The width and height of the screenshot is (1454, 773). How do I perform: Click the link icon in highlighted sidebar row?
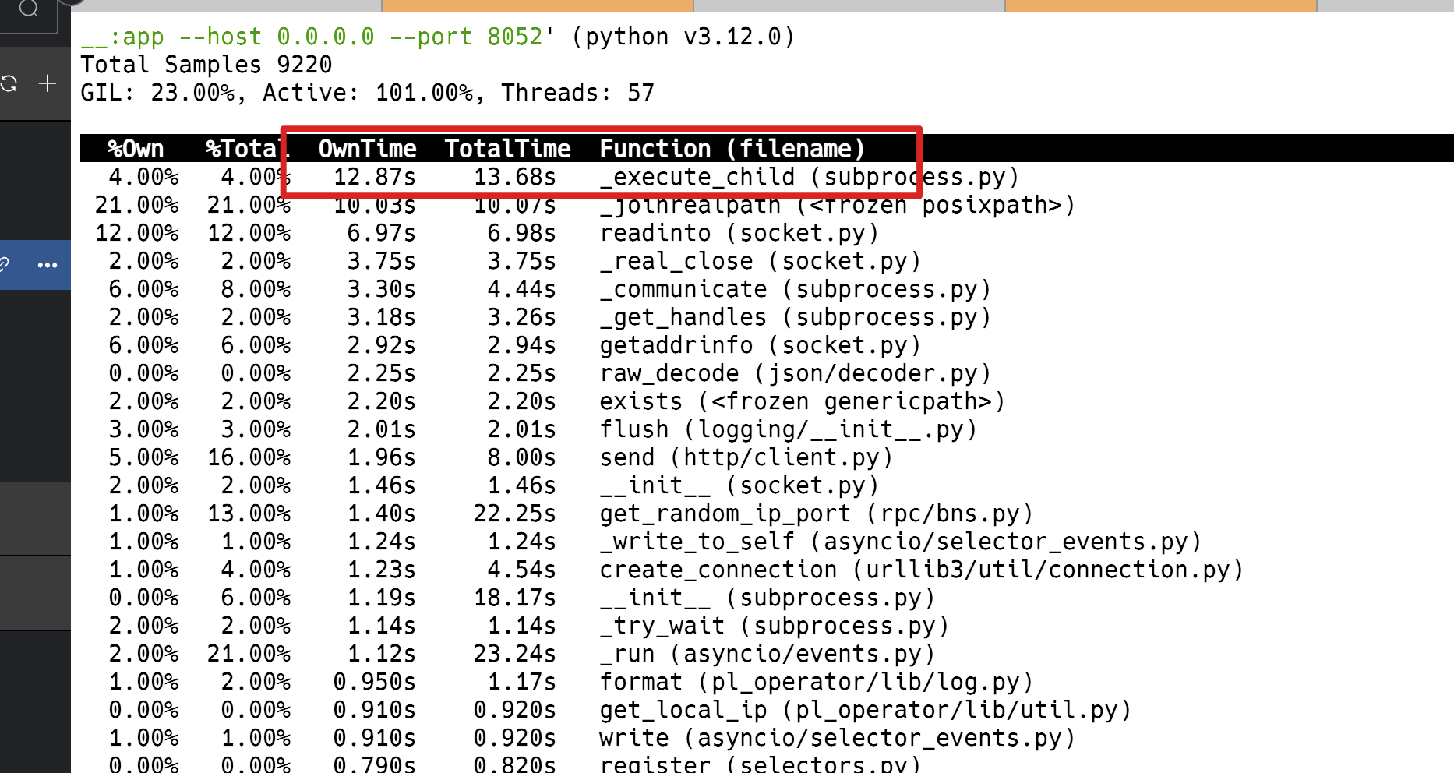(x=4, y=265)
